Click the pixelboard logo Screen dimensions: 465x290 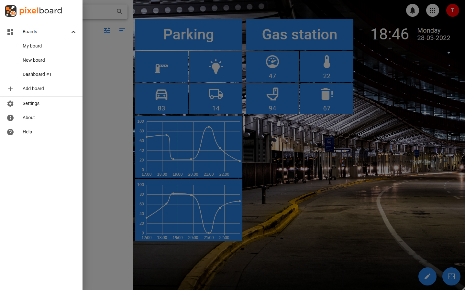coord(34,11)
